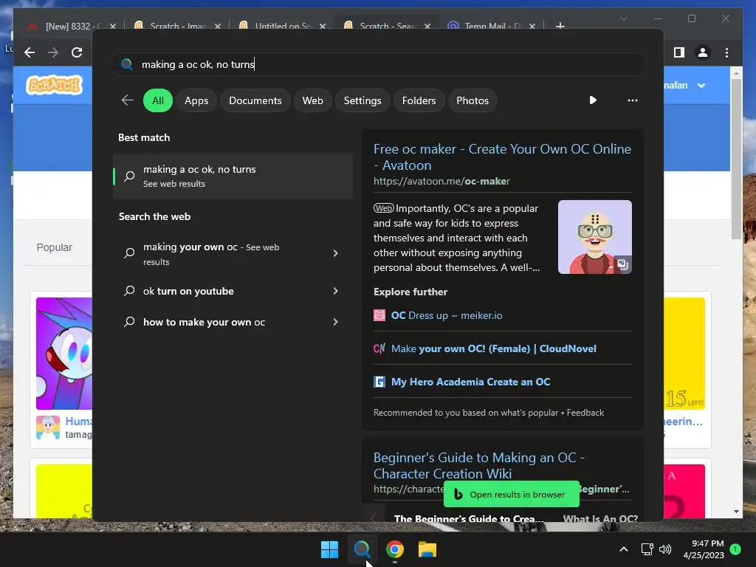The image size is (756, 567).
Task: Expand 'how to make your own oc' arrow
Action: click(x=336, y=322)
